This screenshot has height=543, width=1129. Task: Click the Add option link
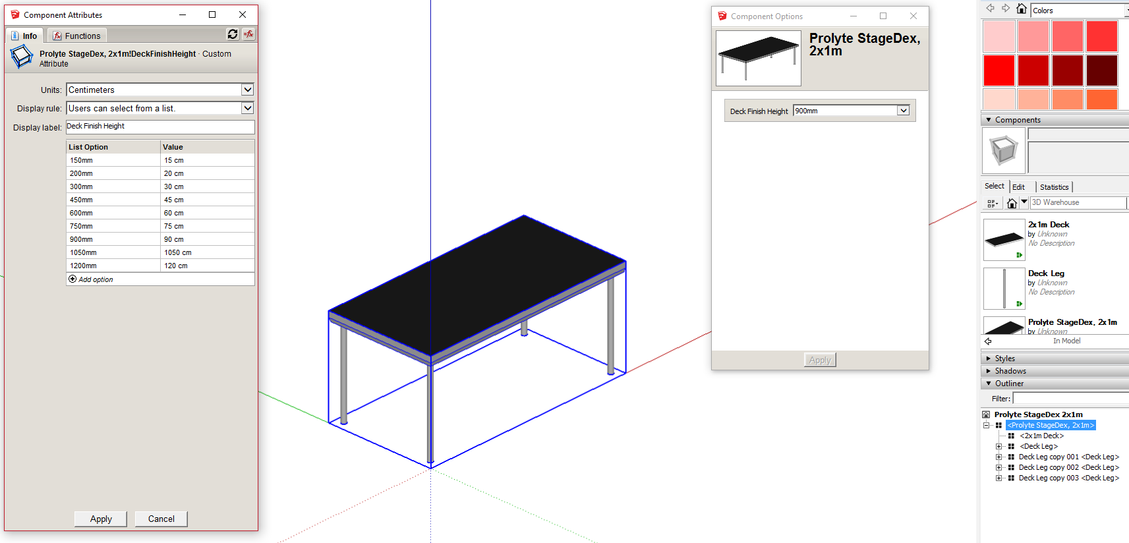pos(96,279)
